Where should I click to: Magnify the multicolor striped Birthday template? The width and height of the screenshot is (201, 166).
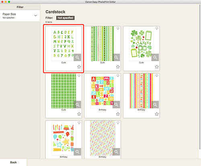click(x=155, y=105)
